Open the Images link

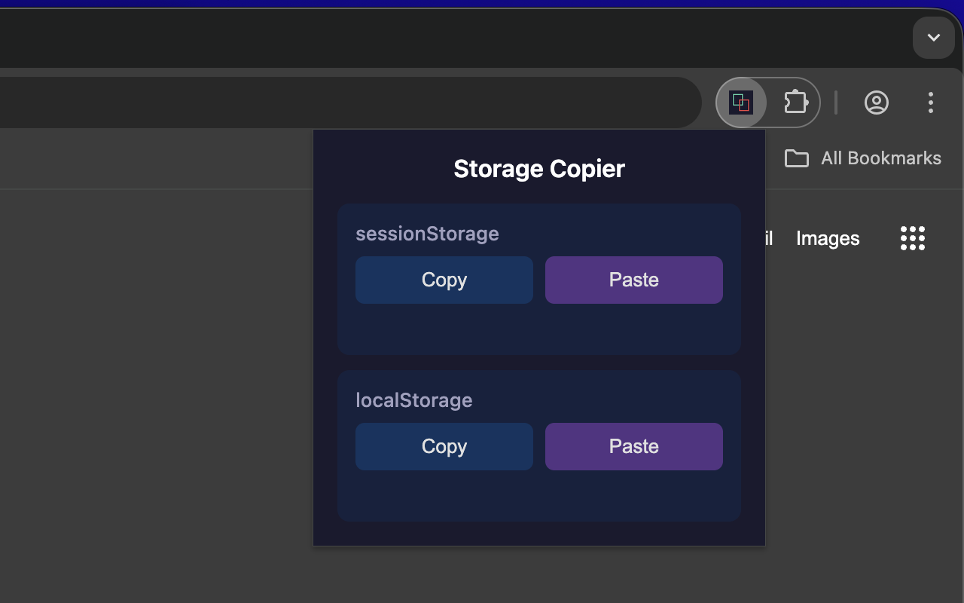[x=828, y=238]
